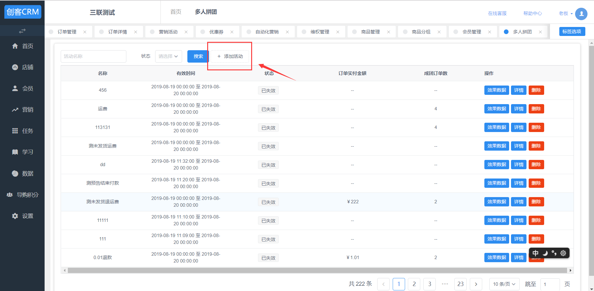594x291 pixels.
Task: Click the 设置 gear icon in the sidebar
Action: pos(15,216)
